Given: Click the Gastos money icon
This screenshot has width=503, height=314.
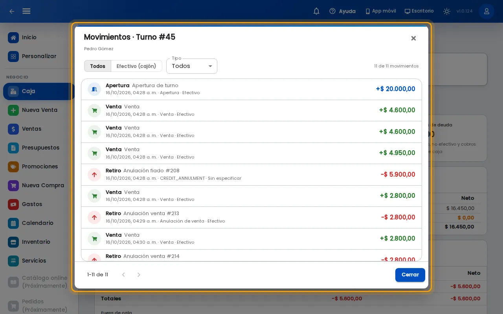Looking at the screenshot, I should [13, 204].
